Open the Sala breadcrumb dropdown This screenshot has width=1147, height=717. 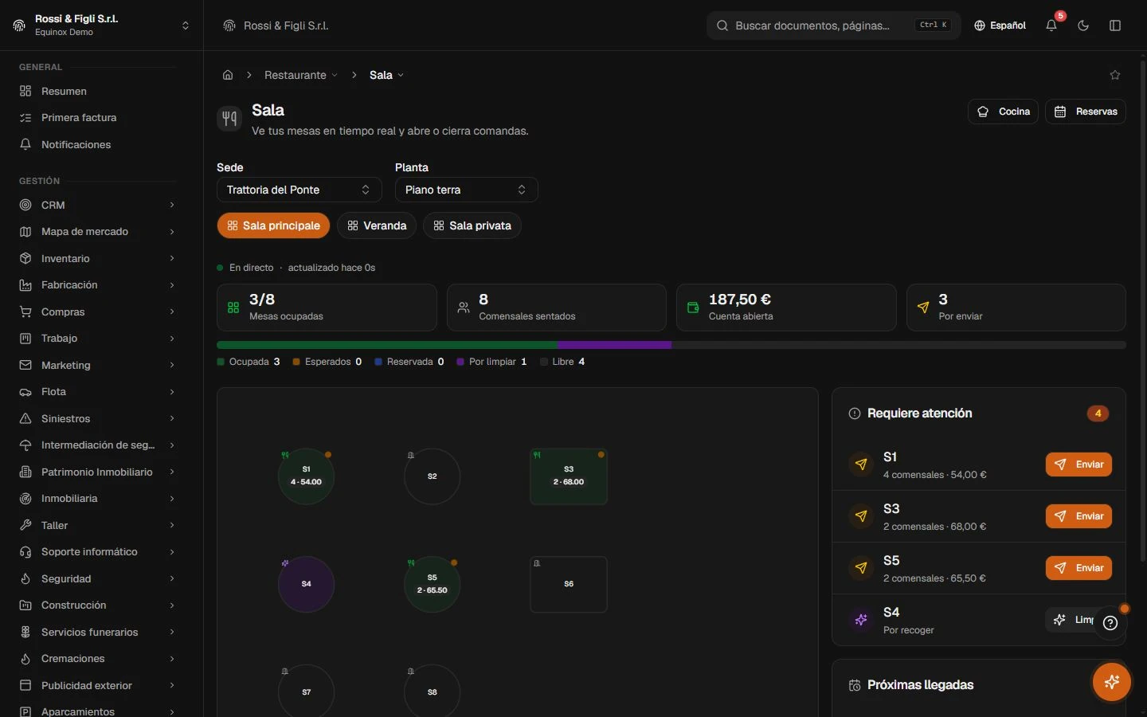(x=386, y=75)
